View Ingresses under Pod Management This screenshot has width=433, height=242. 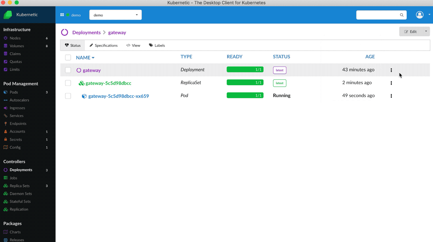click(17, 108)
